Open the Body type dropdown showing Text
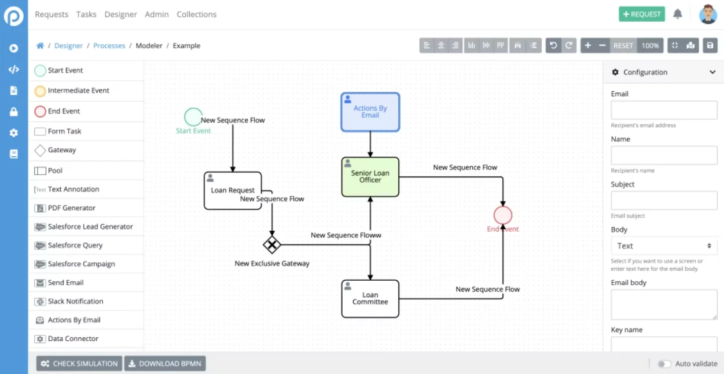Image resolution: width=724 pixels, height=374 pixels. tap(664, 246)
